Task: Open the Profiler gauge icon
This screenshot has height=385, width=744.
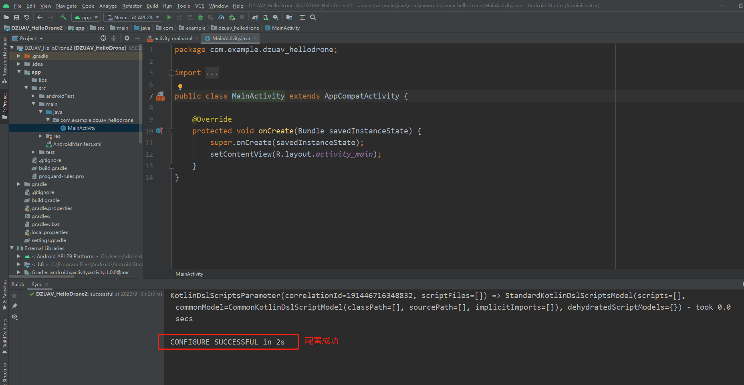Action: 221,17
